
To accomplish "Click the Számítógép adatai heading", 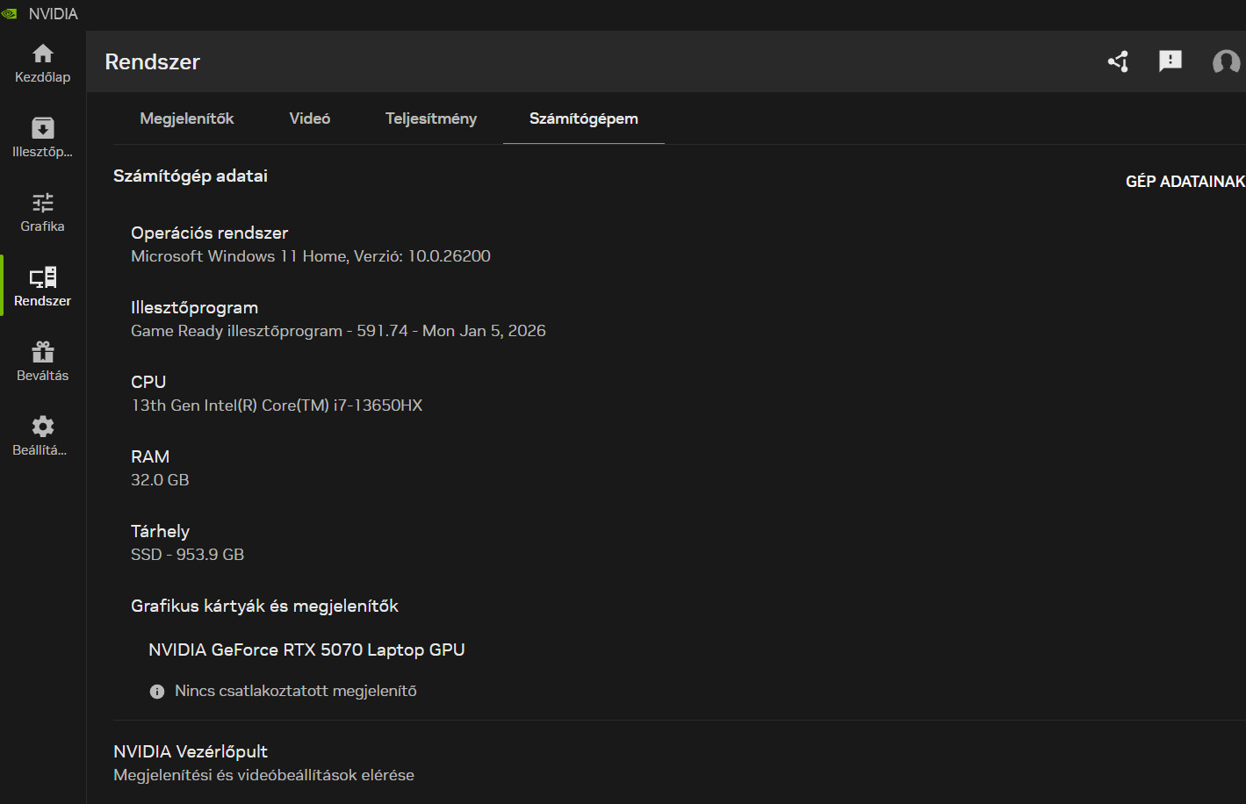I will [x=191, y=176].
